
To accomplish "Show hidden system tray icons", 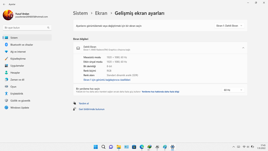I will click(234, 147).
